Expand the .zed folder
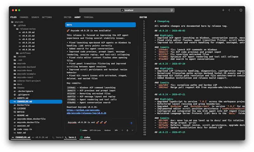The width and height of the screenshot is (254, 152). coord(18,60)
